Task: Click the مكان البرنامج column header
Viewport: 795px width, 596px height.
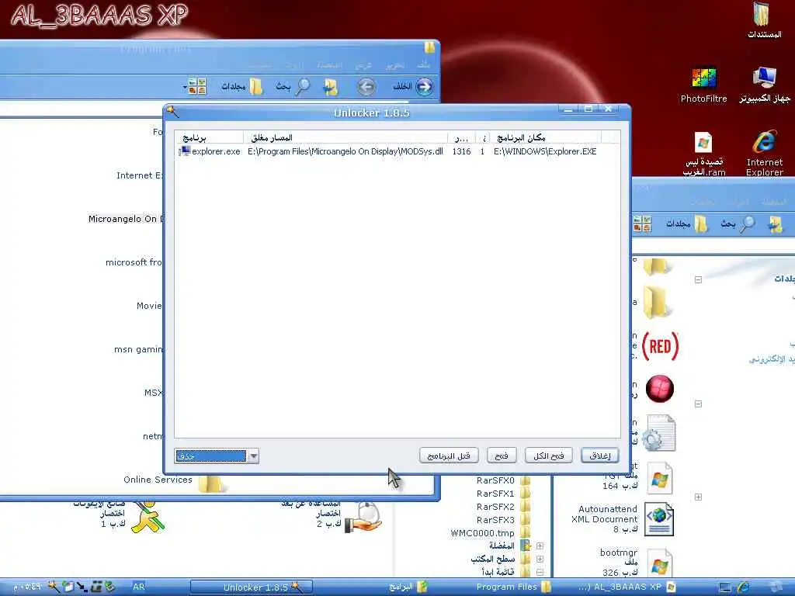Action: click(546, 137)
